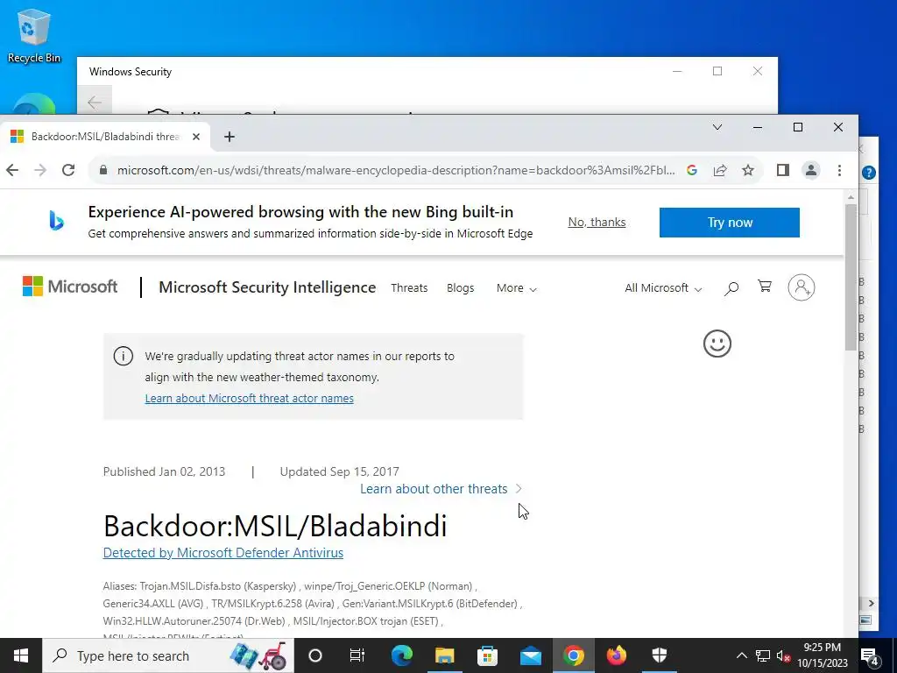Image resolution: width=897 pixels, height=673 pixels.
Task: Dismiss Bing banner with No, thanks
Action: (597, 222)
